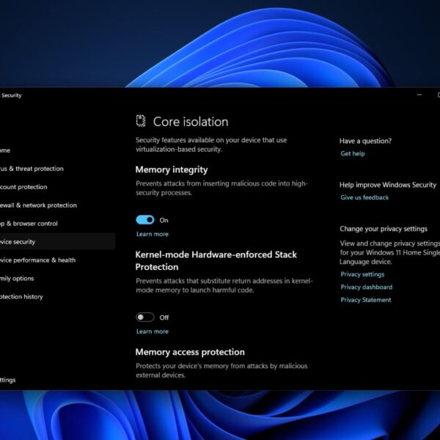The image size is (440, 440).
Task: Click the Core isolation chip icon
Action: coord(141,121)
